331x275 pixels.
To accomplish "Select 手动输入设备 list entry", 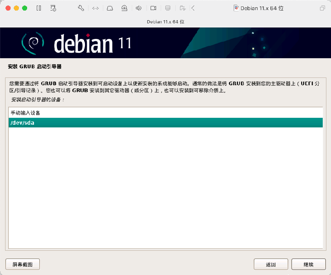I will (x=166, y=113).
